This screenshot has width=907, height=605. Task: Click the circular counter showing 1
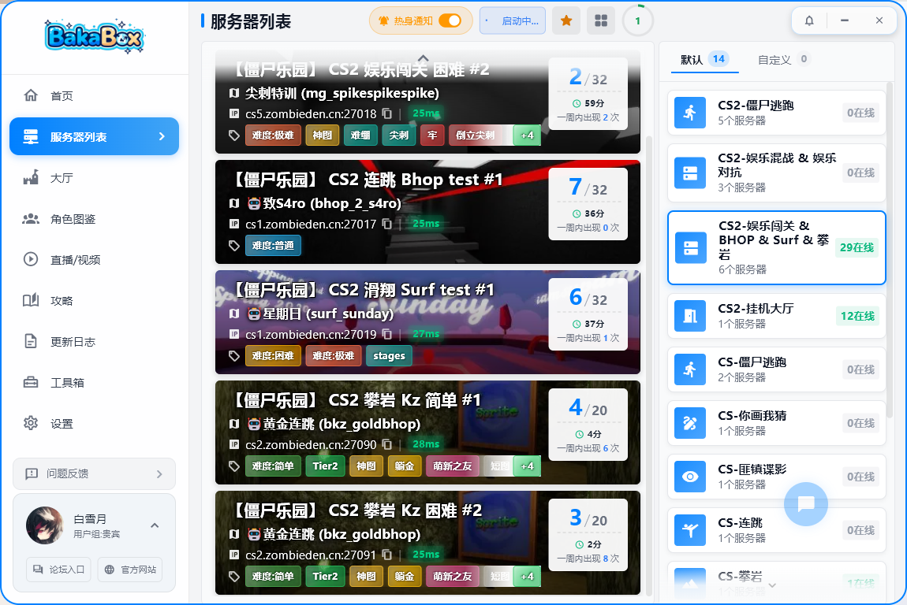click(x=637, y=20)
